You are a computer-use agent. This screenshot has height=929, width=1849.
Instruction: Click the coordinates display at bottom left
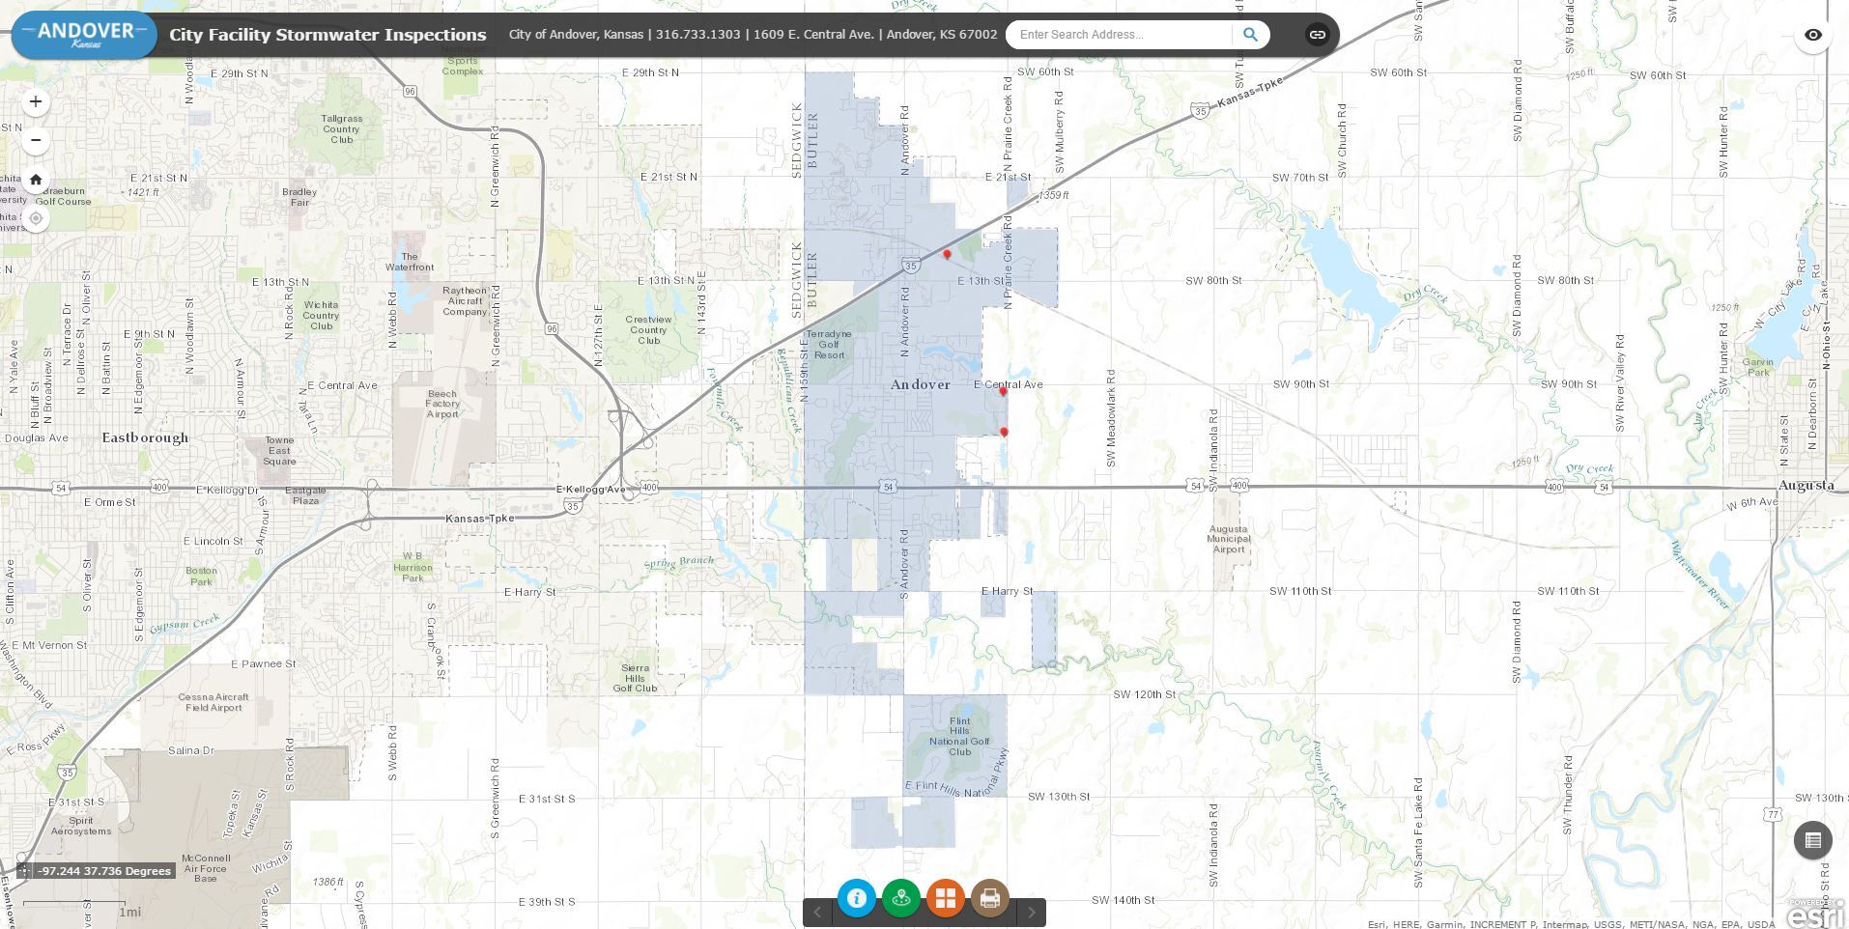click(x=100, y=870)
